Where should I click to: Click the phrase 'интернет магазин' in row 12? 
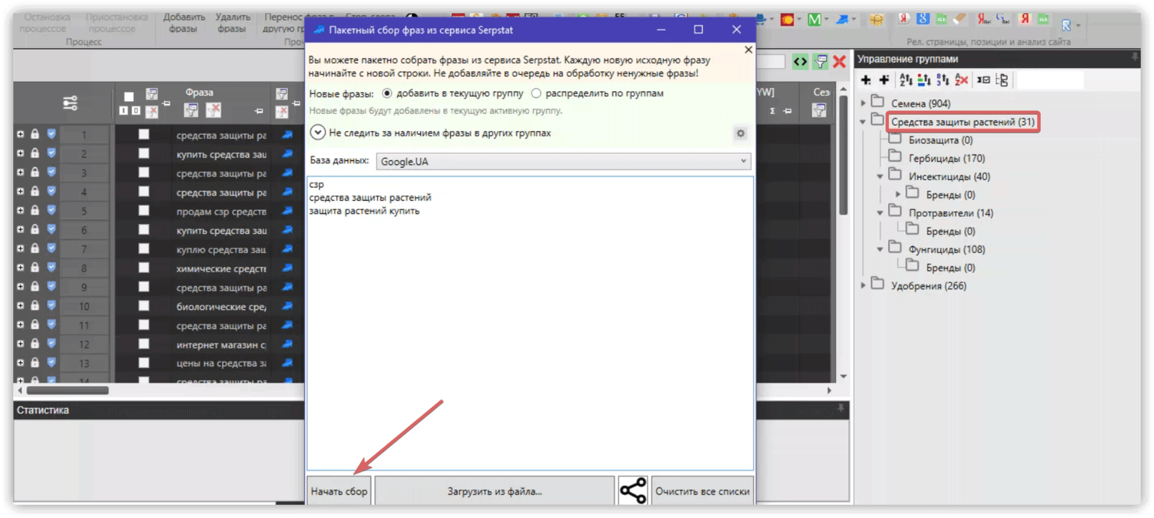(221, 344)
